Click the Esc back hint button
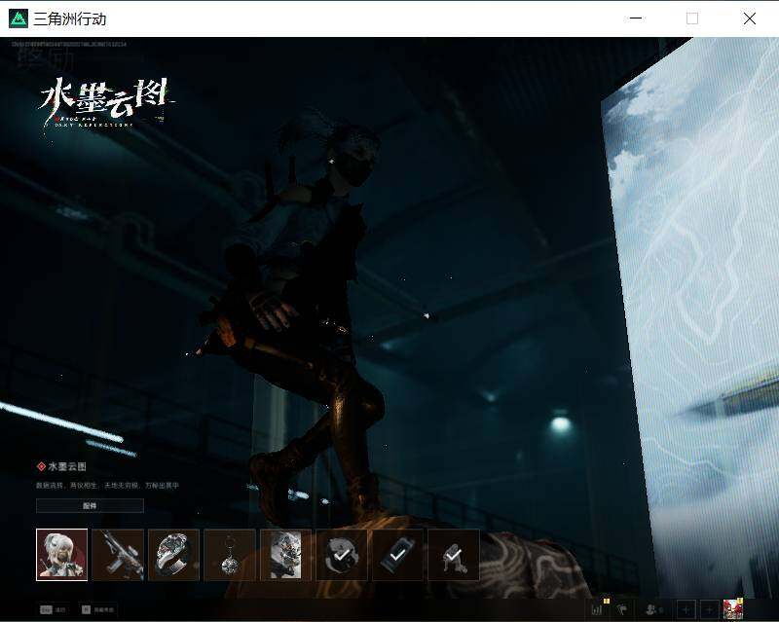 [x=54, y=609]
